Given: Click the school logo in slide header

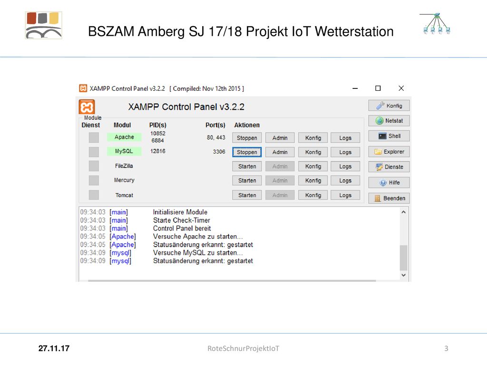Looking at the screenshot, I should click(x=44, y=25).
